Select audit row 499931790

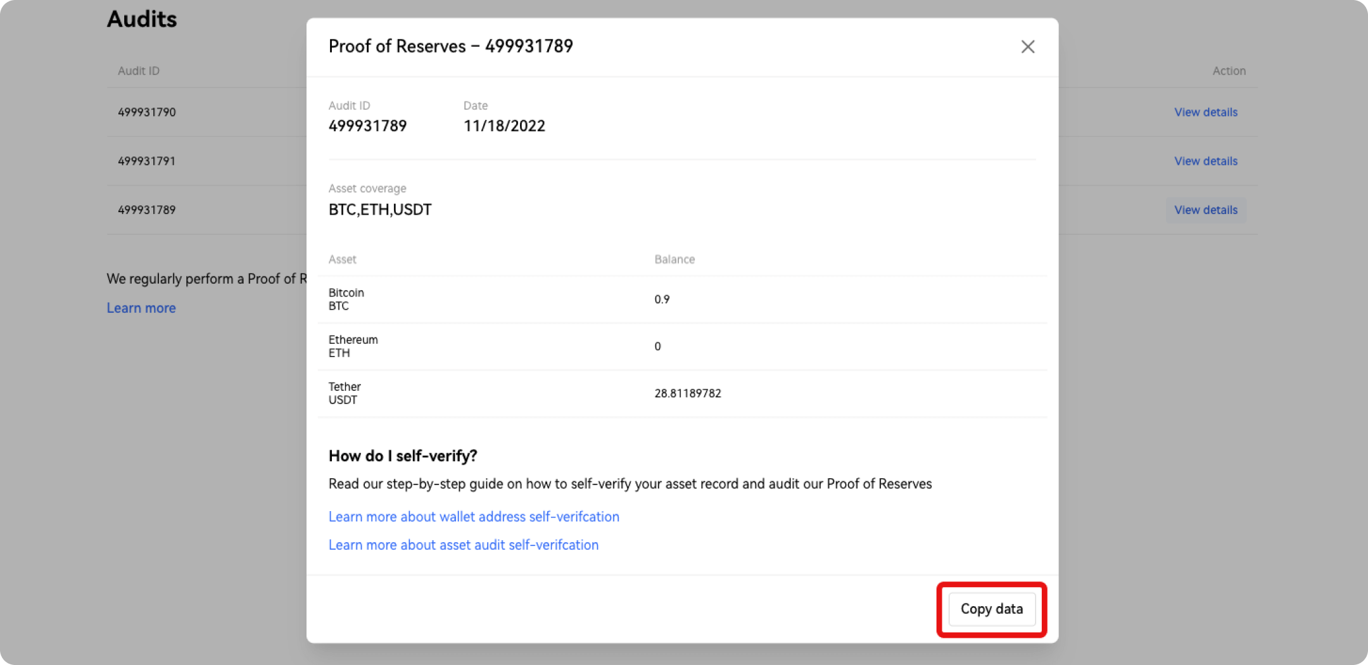[146, 111]
